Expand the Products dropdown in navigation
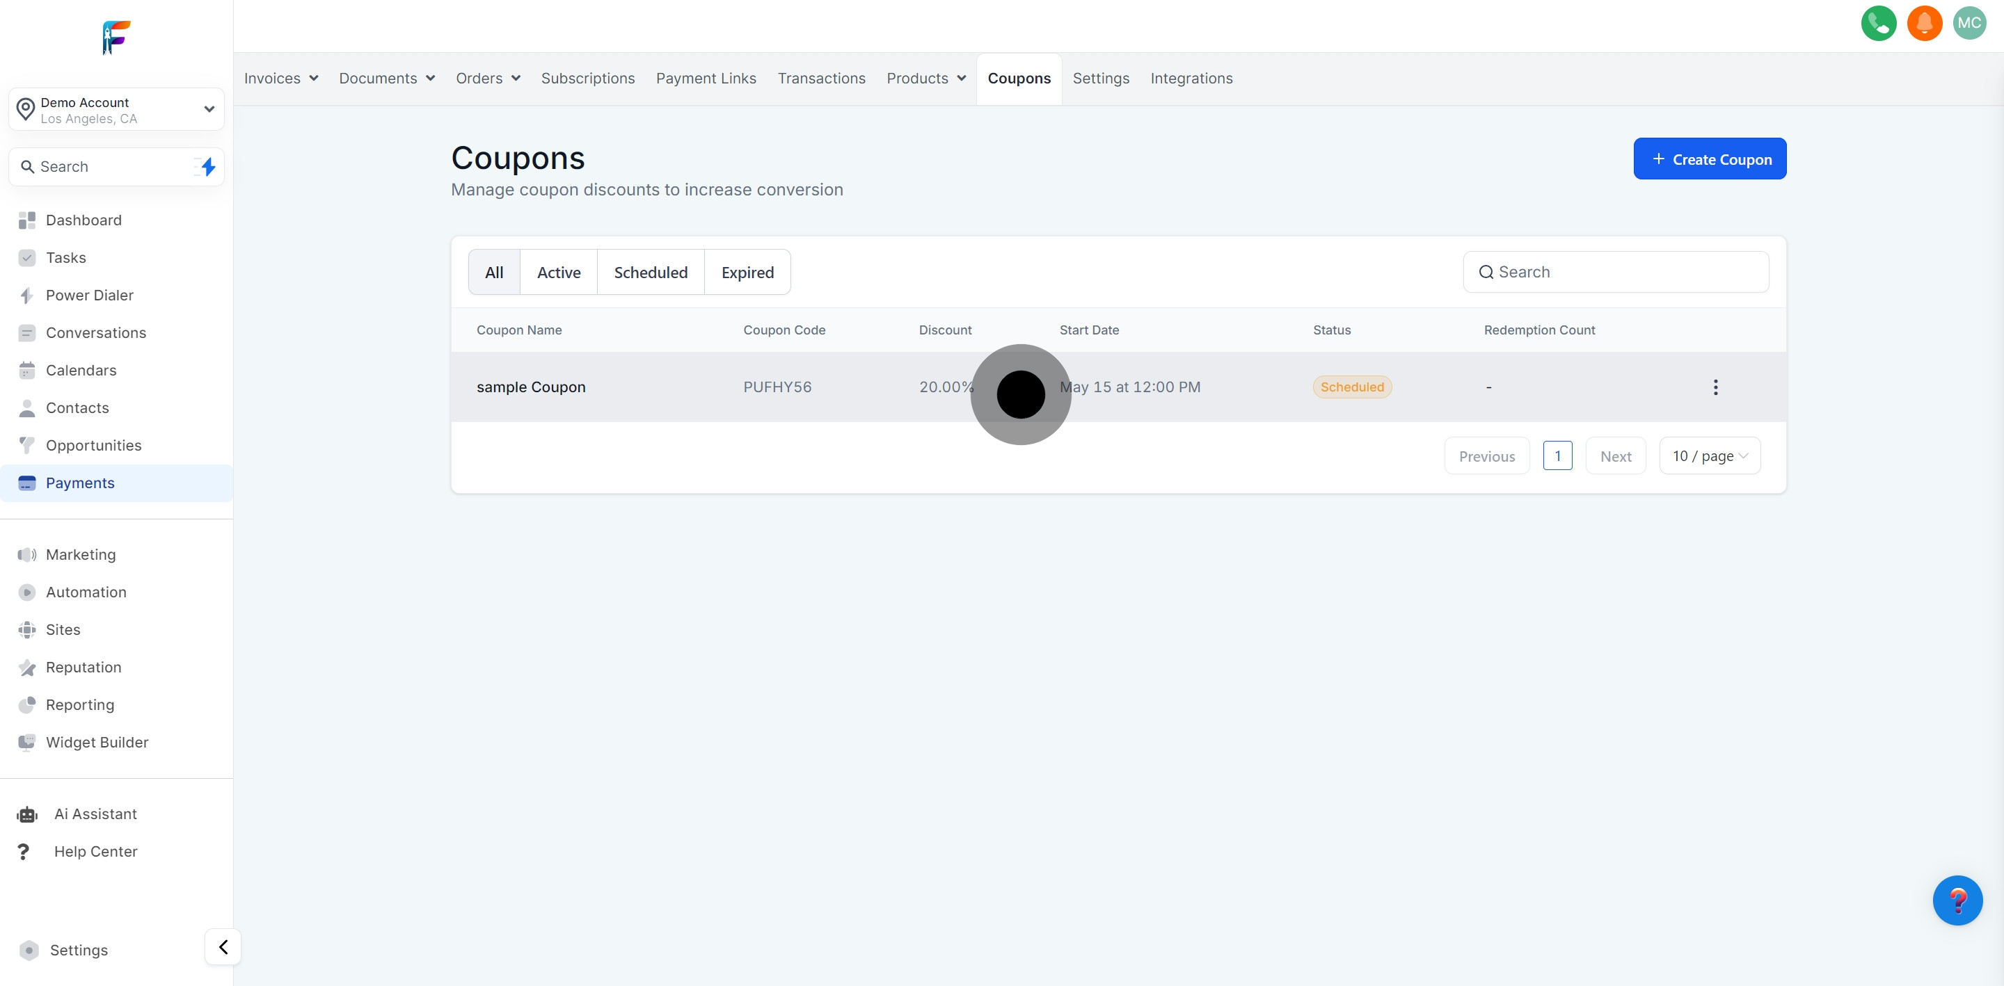The image size is (2004, 986). pyautogui.click(x=925, y=79)
